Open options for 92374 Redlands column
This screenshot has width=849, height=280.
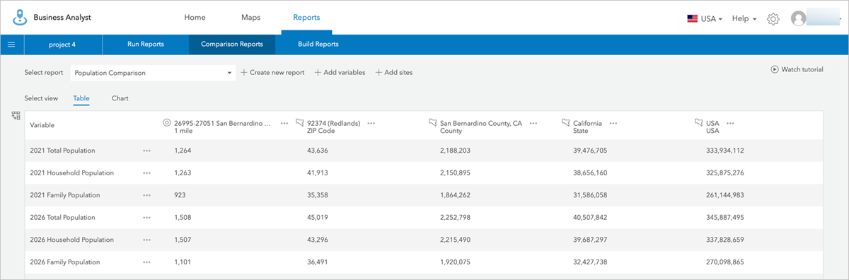(371, 123)
